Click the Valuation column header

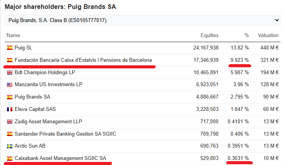coord(268,35)
